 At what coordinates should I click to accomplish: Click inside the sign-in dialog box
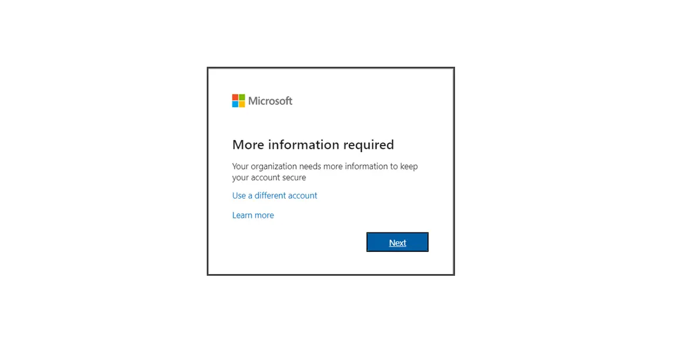pyautogui.click(x=330, y=170)
